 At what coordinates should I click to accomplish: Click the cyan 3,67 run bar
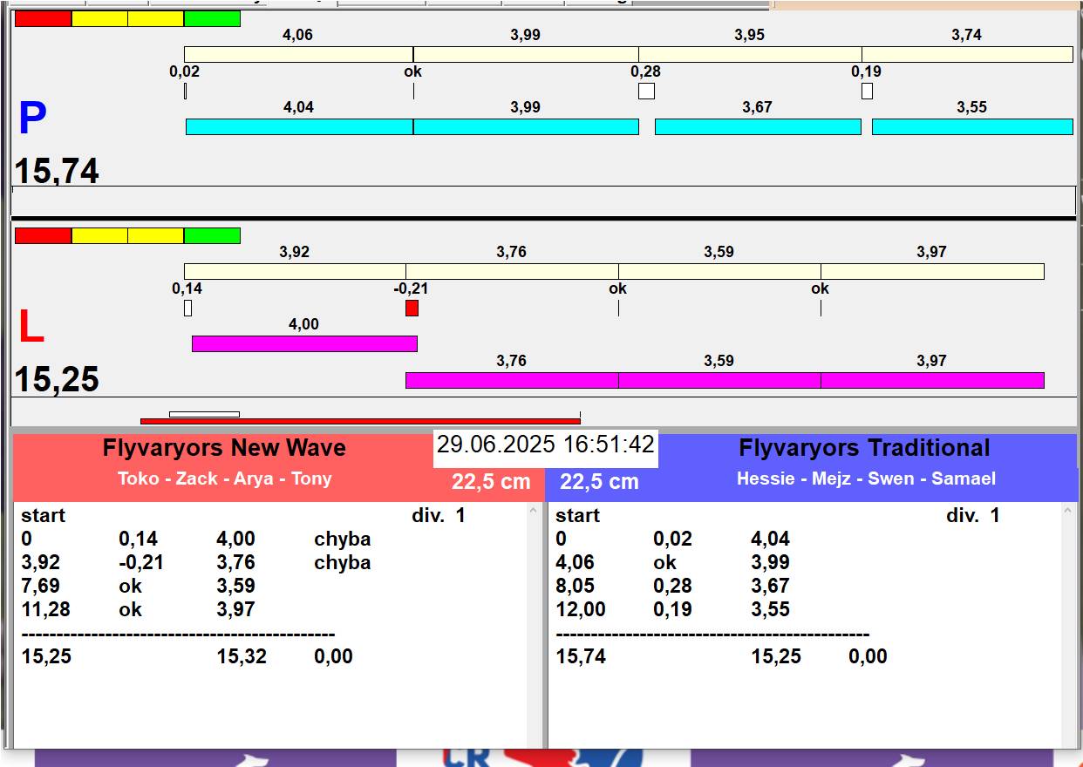(x=757, y=127)
